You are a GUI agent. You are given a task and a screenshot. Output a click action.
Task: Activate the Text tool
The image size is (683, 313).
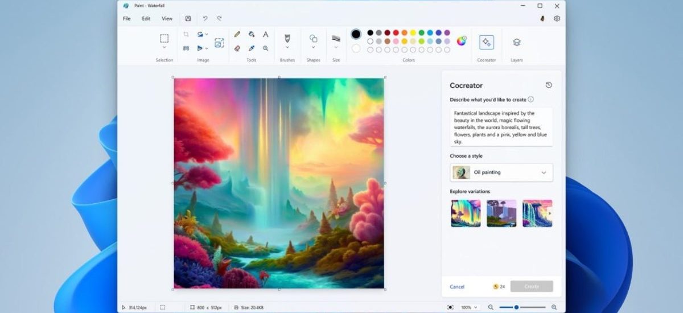point(266,35)
